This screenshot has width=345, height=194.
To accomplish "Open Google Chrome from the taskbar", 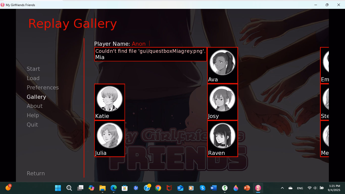I will click(158, 188).
